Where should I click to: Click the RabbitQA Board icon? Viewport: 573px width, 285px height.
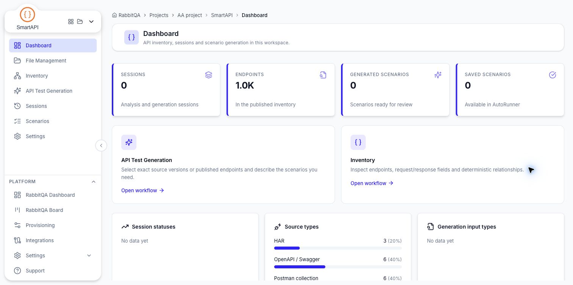coord(17,210)
